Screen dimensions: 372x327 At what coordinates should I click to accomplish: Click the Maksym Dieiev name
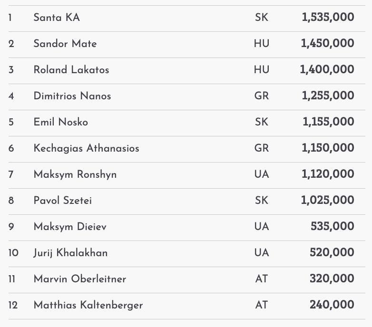[69, 227]
